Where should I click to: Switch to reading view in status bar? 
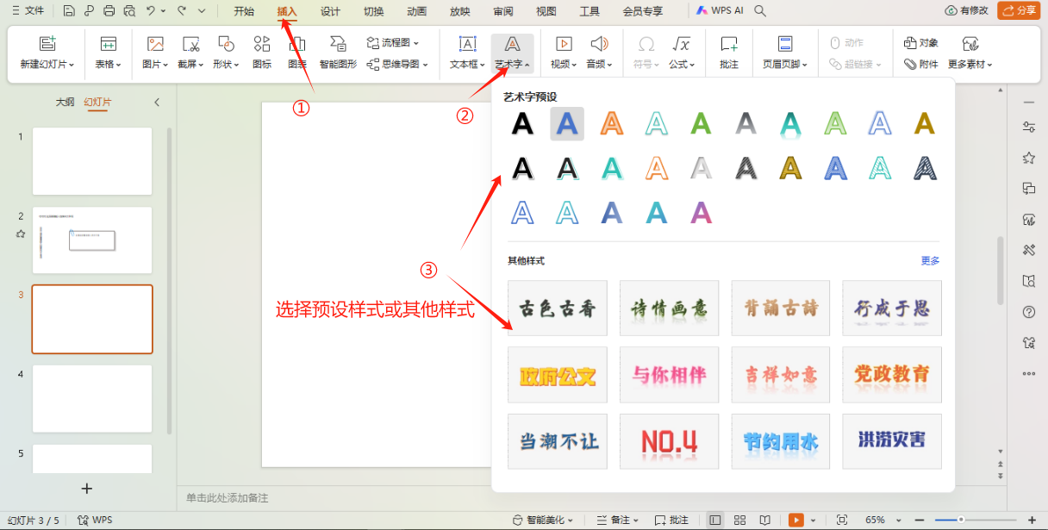click(763, 520)
